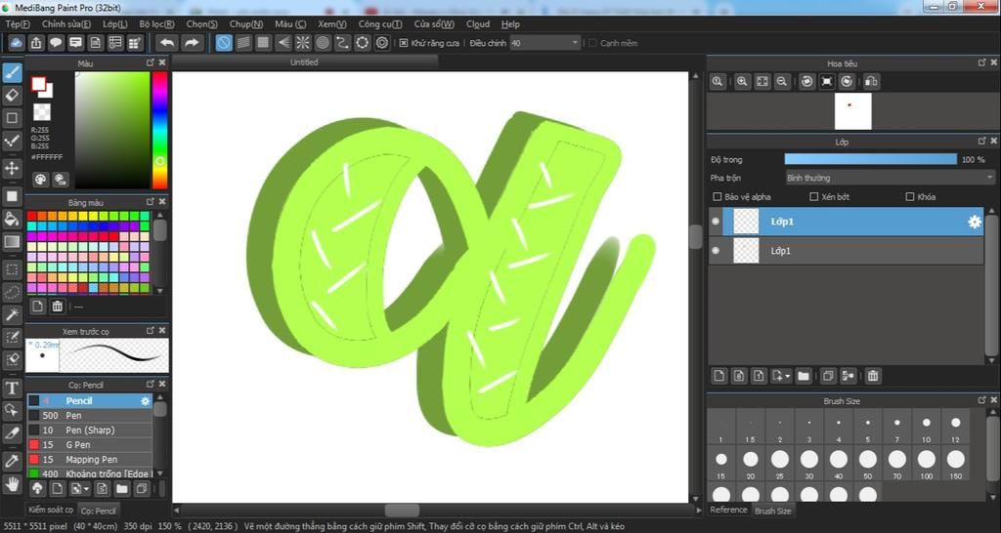Enable the Khóa checkbox

tap(910, 197)
